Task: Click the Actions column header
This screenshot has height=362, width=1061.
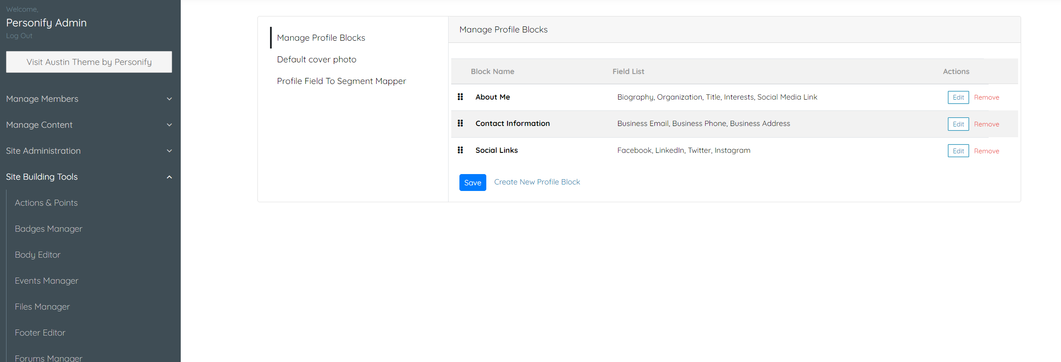Action: 956,71
